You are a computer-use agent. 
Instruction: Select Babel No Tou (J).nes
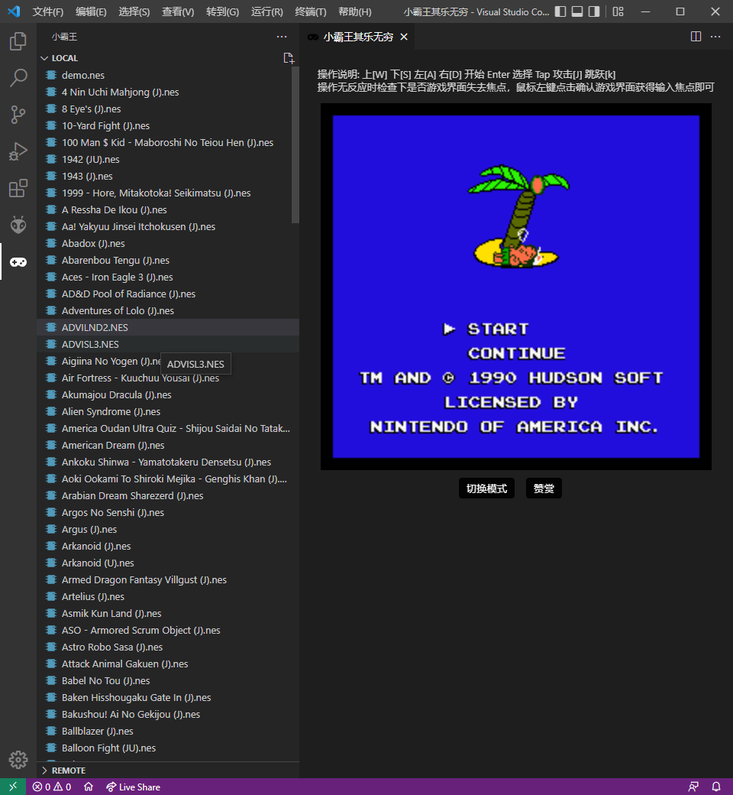coord(168,680)
